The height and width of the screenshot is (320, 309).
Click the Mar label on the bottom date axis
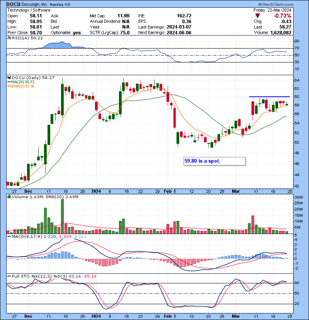[236, 316]
